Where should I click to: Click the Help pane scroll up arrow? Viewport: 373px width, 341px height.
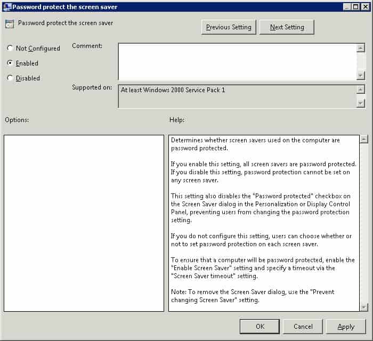click(x=364, y=139)
